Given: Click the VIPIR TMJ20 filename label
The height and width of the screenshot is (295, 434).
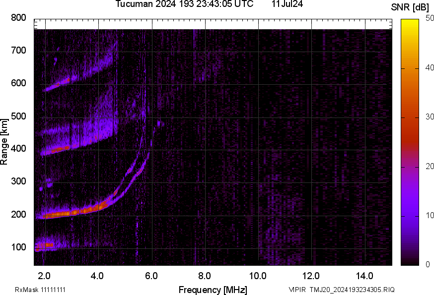Looking at the screenshot, I should tap(342, 290).
